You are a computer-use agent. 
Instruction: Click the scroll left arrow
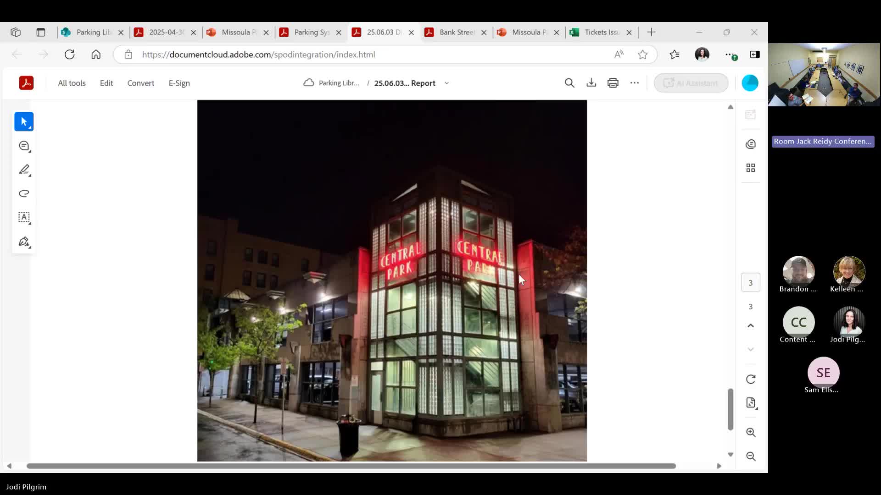coord(9,466)
